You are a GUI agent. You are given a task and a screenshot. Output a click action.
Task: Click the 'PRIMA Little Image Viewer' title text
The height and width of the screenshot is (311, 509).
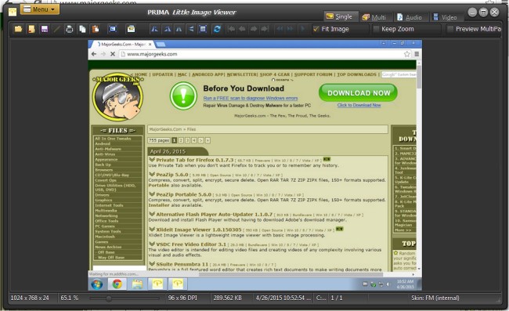[192, 13]
